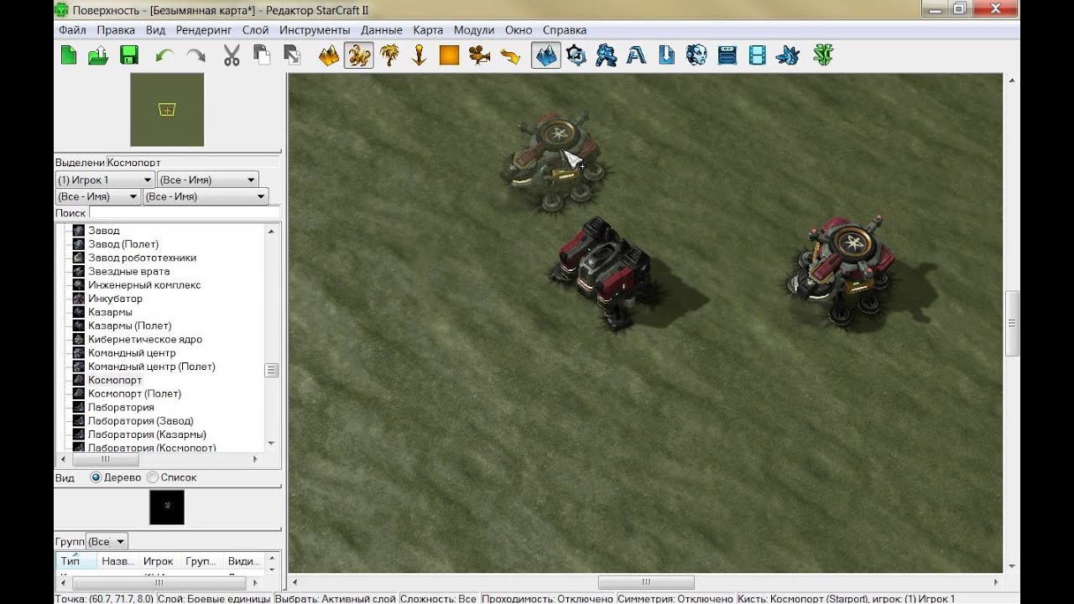
Task: Select Завод in the unit list
Action: point(104,231)
